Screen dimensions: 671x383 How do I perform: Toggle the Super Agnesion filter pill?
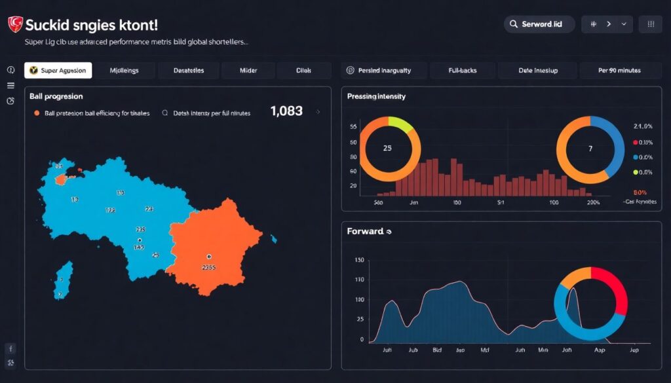[58, 69]
